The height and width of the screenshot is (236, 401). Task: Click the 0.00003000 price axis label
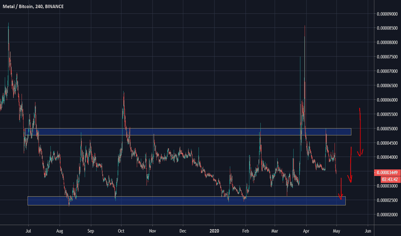click(x=387, y=186)
